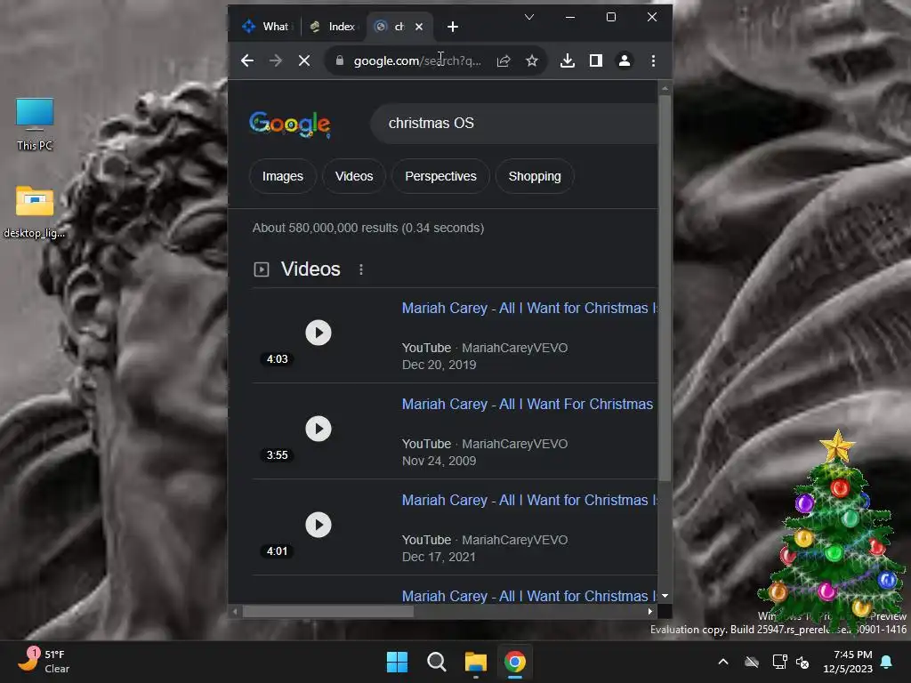Click the forward navigation arrow
The image size is (911, 683).
[x=276, y=60]
